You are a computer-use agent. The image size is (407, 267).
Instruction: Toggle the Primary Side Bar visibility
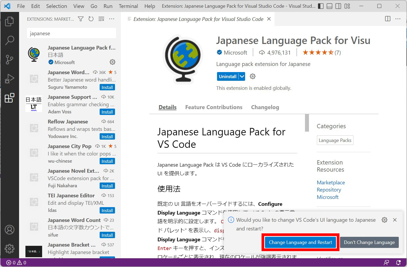coord(321,6)
